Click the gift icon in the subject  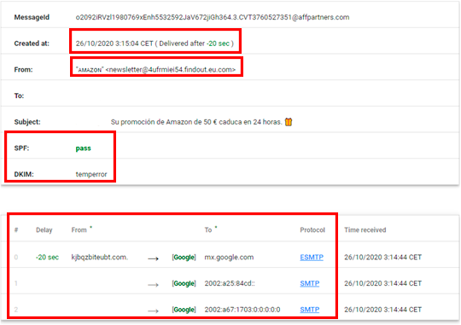[289, 122]
